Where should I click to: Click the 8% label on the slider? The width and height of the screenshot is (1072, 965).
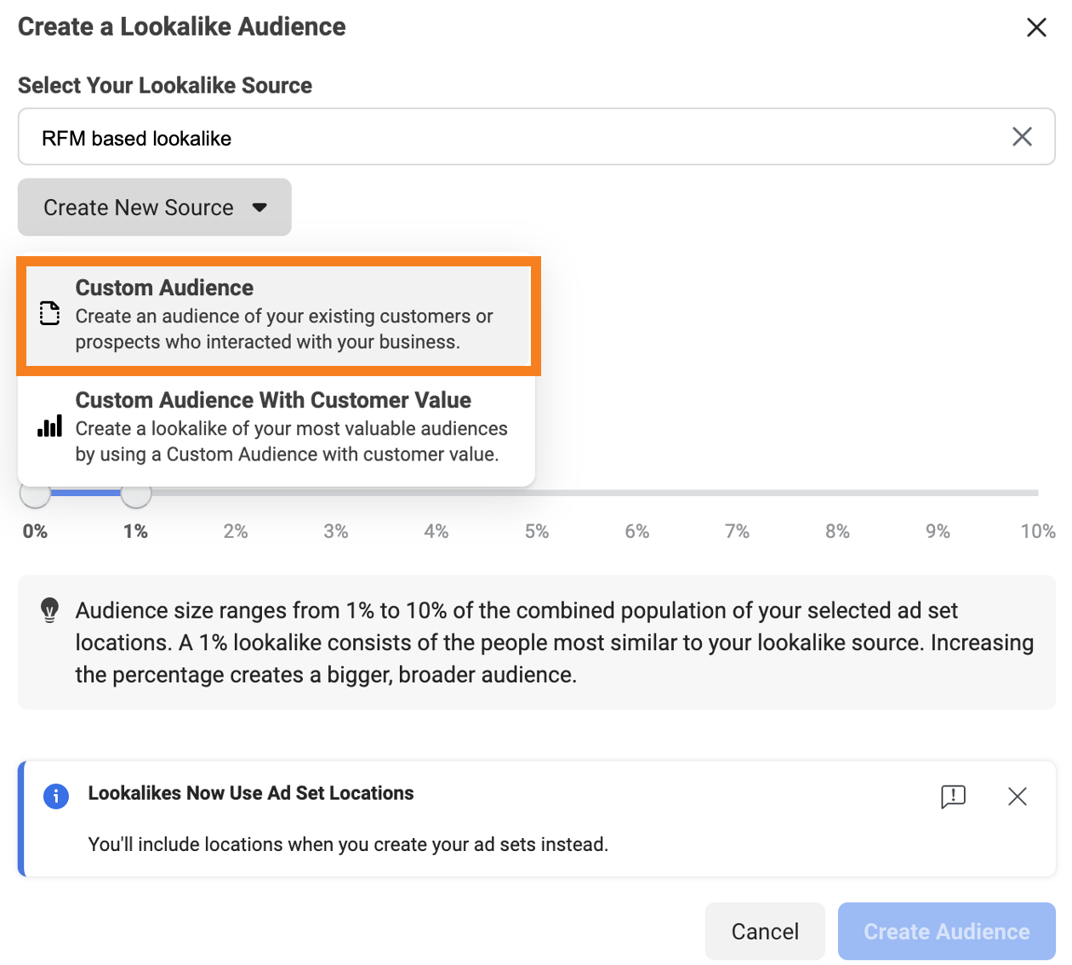[x=837, y=532]
